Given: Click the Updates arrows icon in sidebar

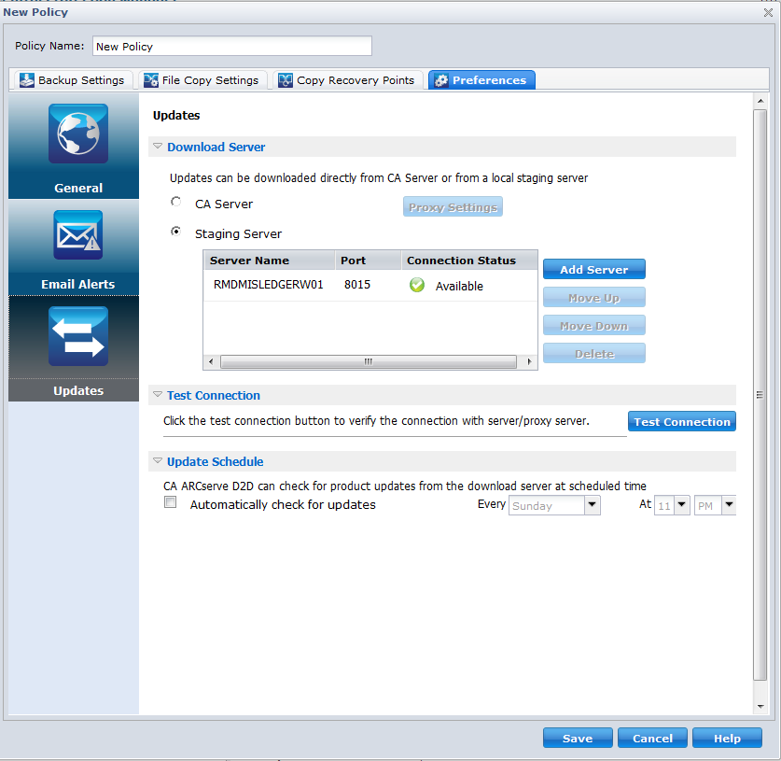Looking at the screenshot, I should pos(77,335).
